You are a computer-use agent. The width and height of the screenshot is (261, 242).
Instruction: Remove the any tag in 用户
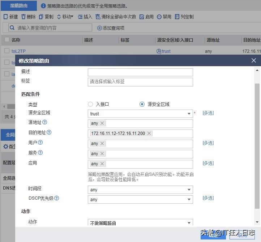(102, 143)
